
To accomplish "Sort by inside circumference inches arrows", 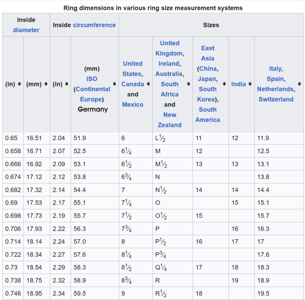I will [67, 84].
